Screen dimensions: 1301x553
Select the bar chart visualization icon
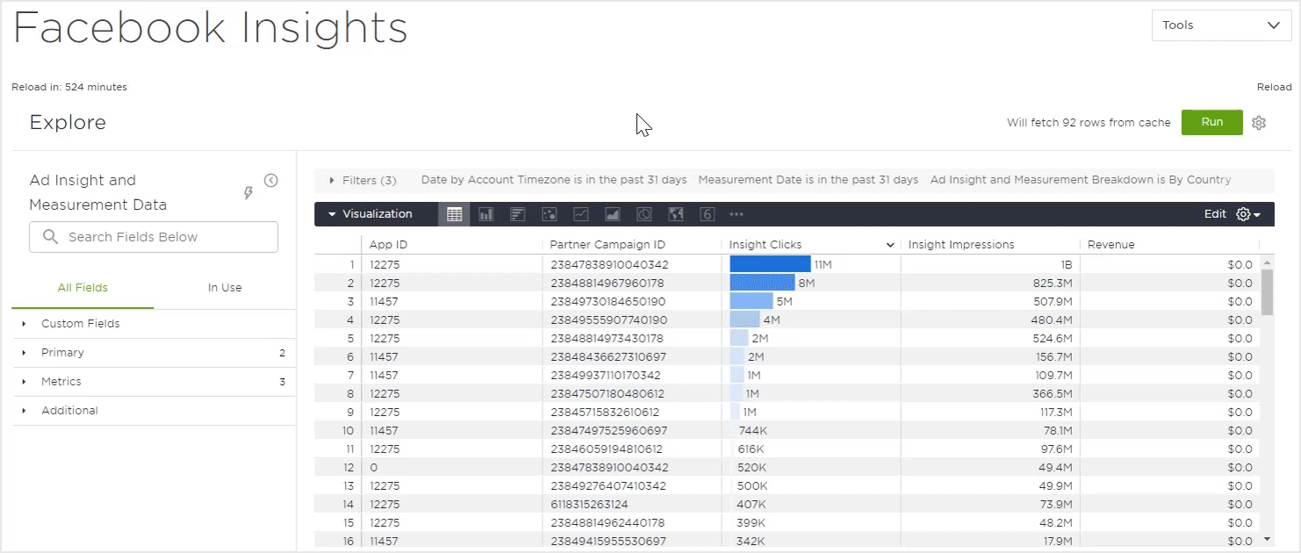point(517,214)
